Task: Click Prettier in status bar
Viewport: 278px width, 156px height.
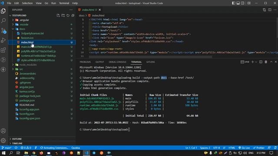Action: click(259, 148)
